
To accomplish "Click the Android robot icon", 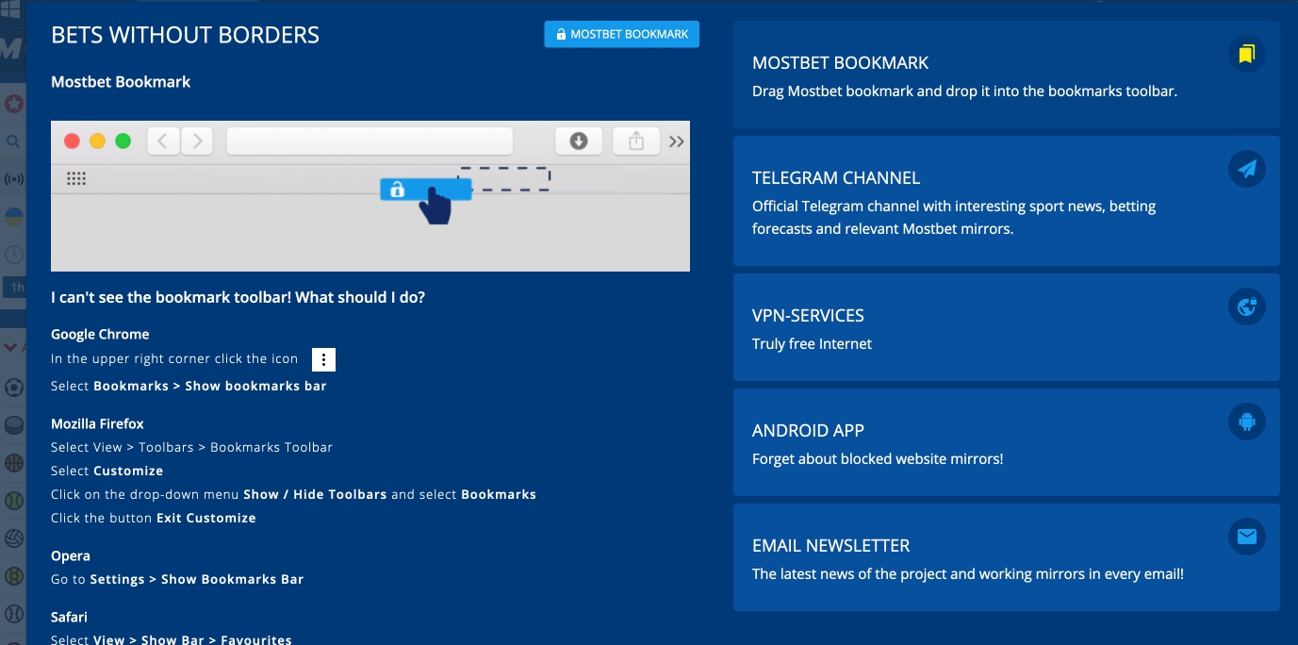I will tap(1247, 422).
